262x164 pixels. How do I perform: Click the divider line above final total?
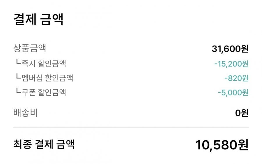(131, 128)
